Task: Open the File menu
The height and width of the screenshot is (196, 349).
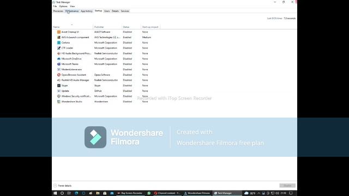Action: point(55,7)
